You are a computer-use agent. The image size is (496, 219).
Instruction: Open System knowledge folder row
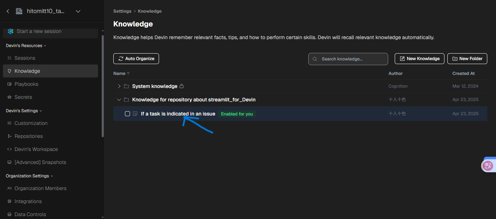[300, 86]
